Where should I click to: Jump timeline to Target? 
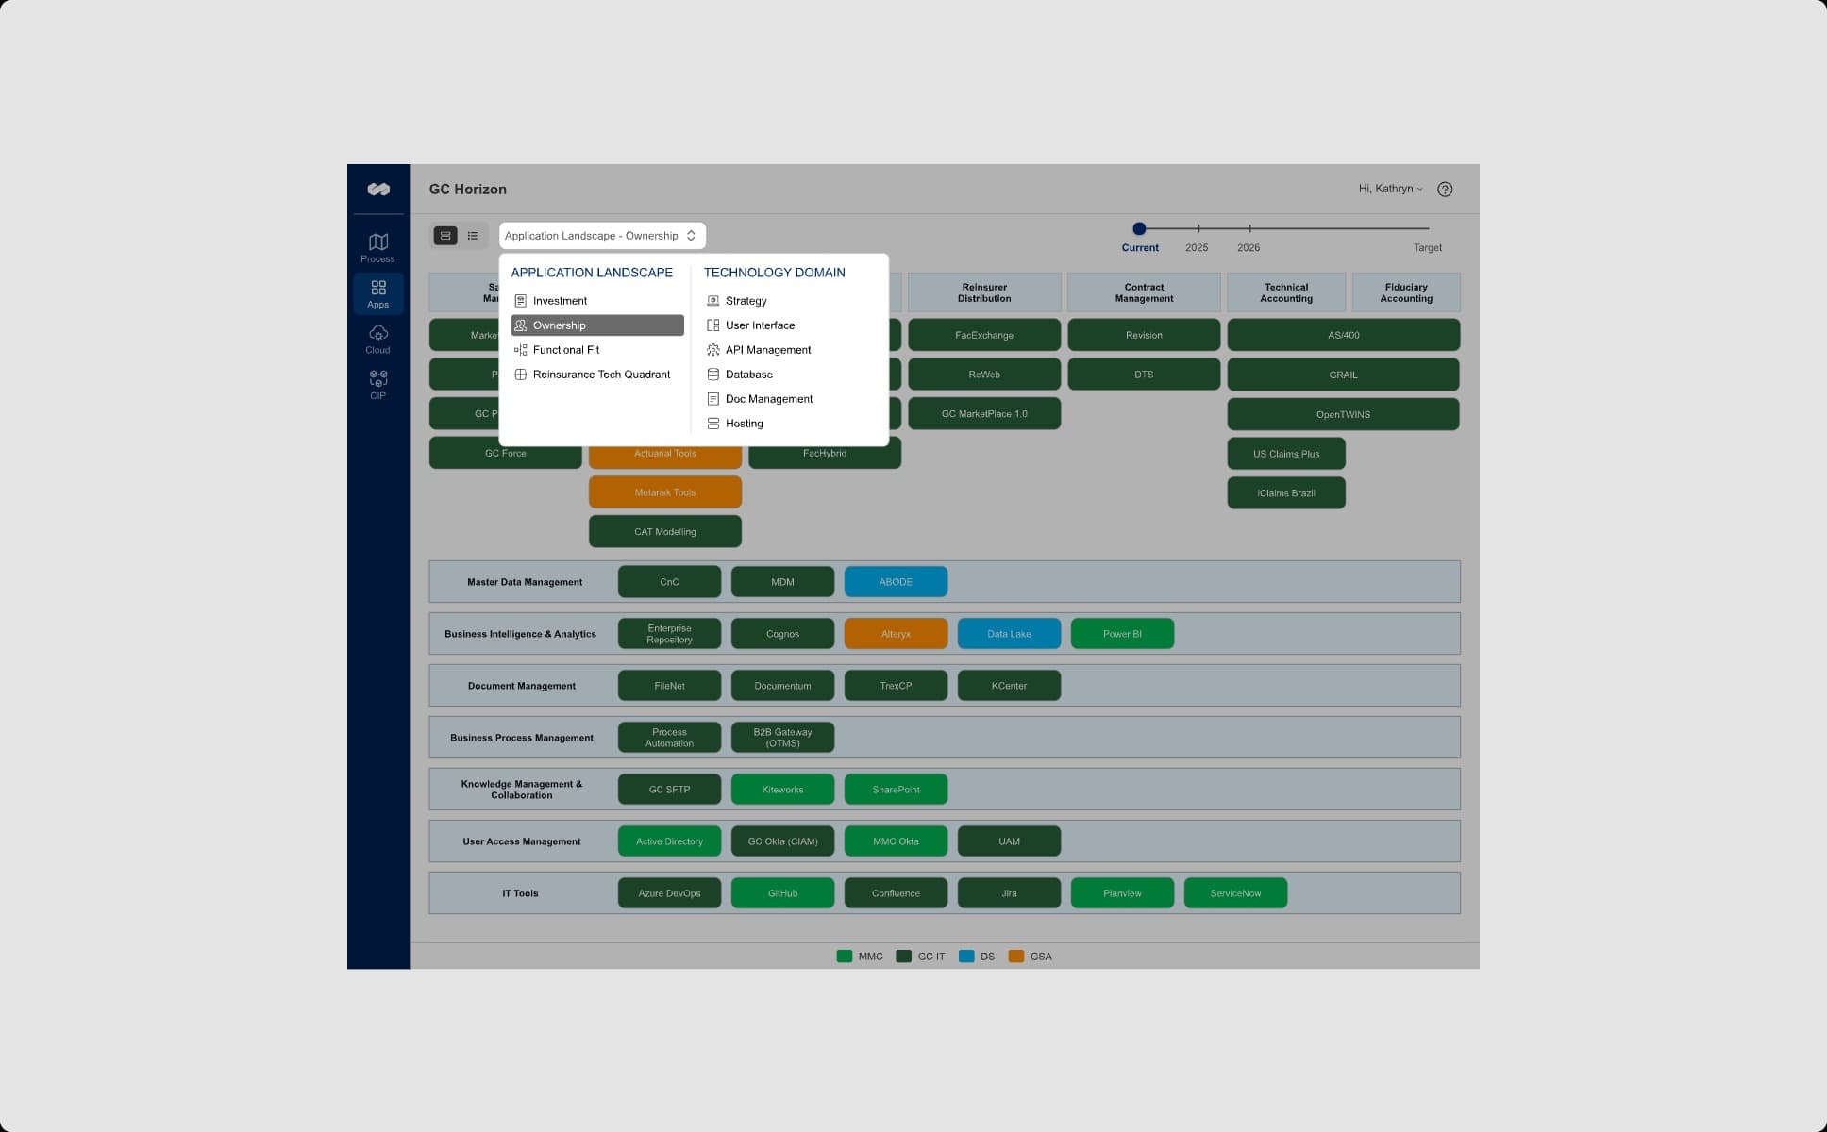click(x=1427, y=247)
